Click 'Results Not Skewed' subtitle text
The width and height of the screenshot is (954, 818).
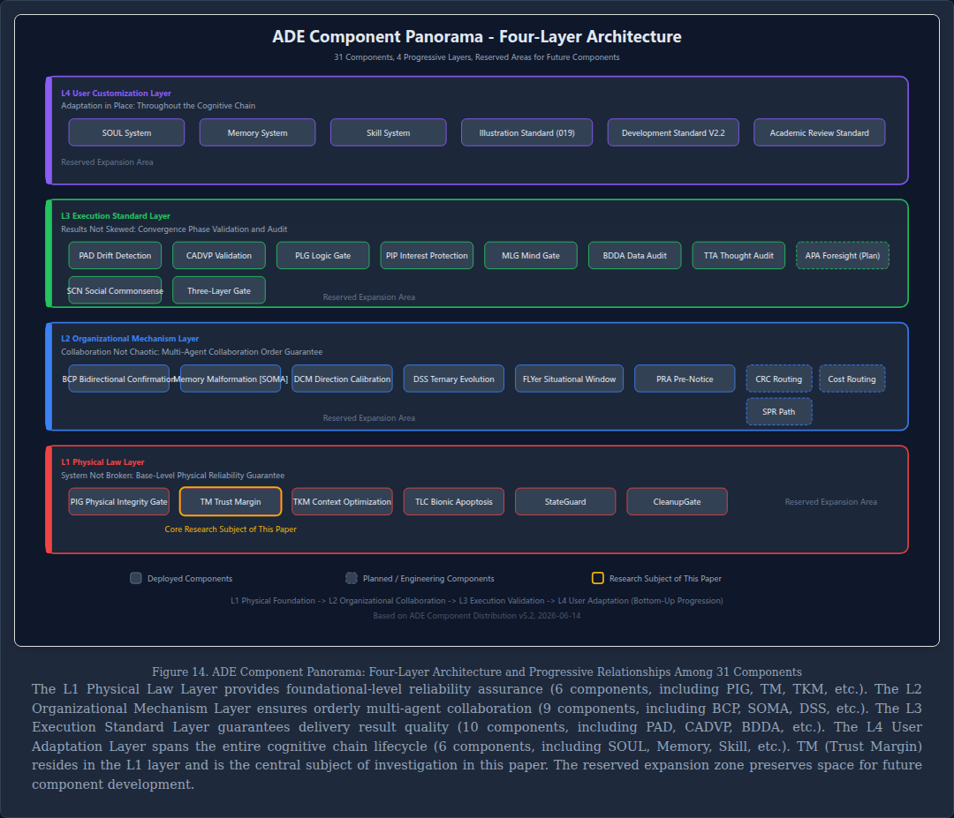[x=174, y=229]
